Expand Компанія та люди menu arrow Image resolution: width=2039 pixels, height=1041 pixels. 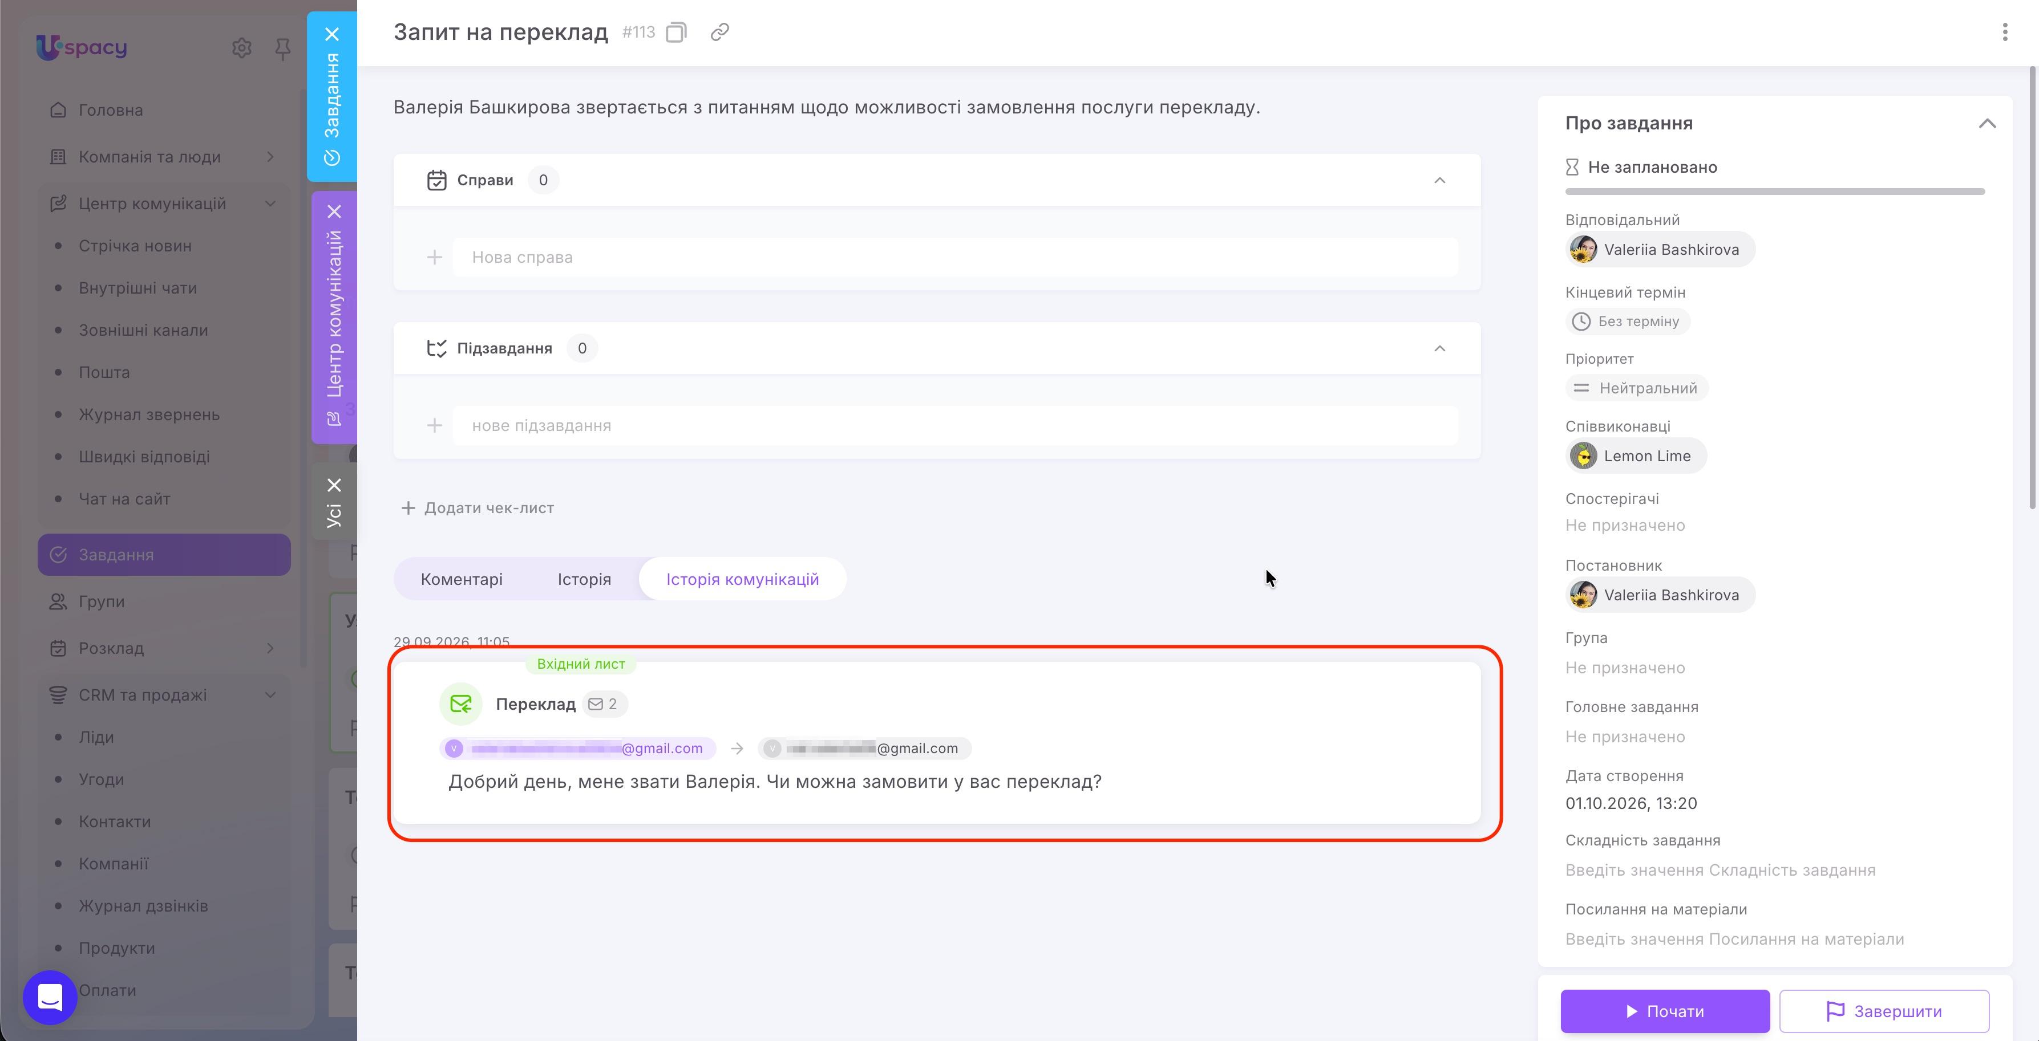pyautogui.click(x=270, y=157)
